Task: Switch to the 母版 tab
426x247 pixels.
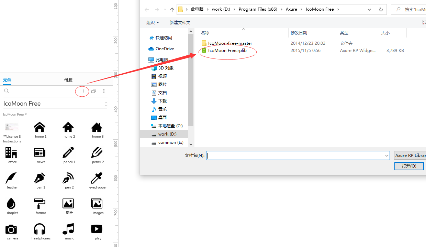Action: point(68,80)
